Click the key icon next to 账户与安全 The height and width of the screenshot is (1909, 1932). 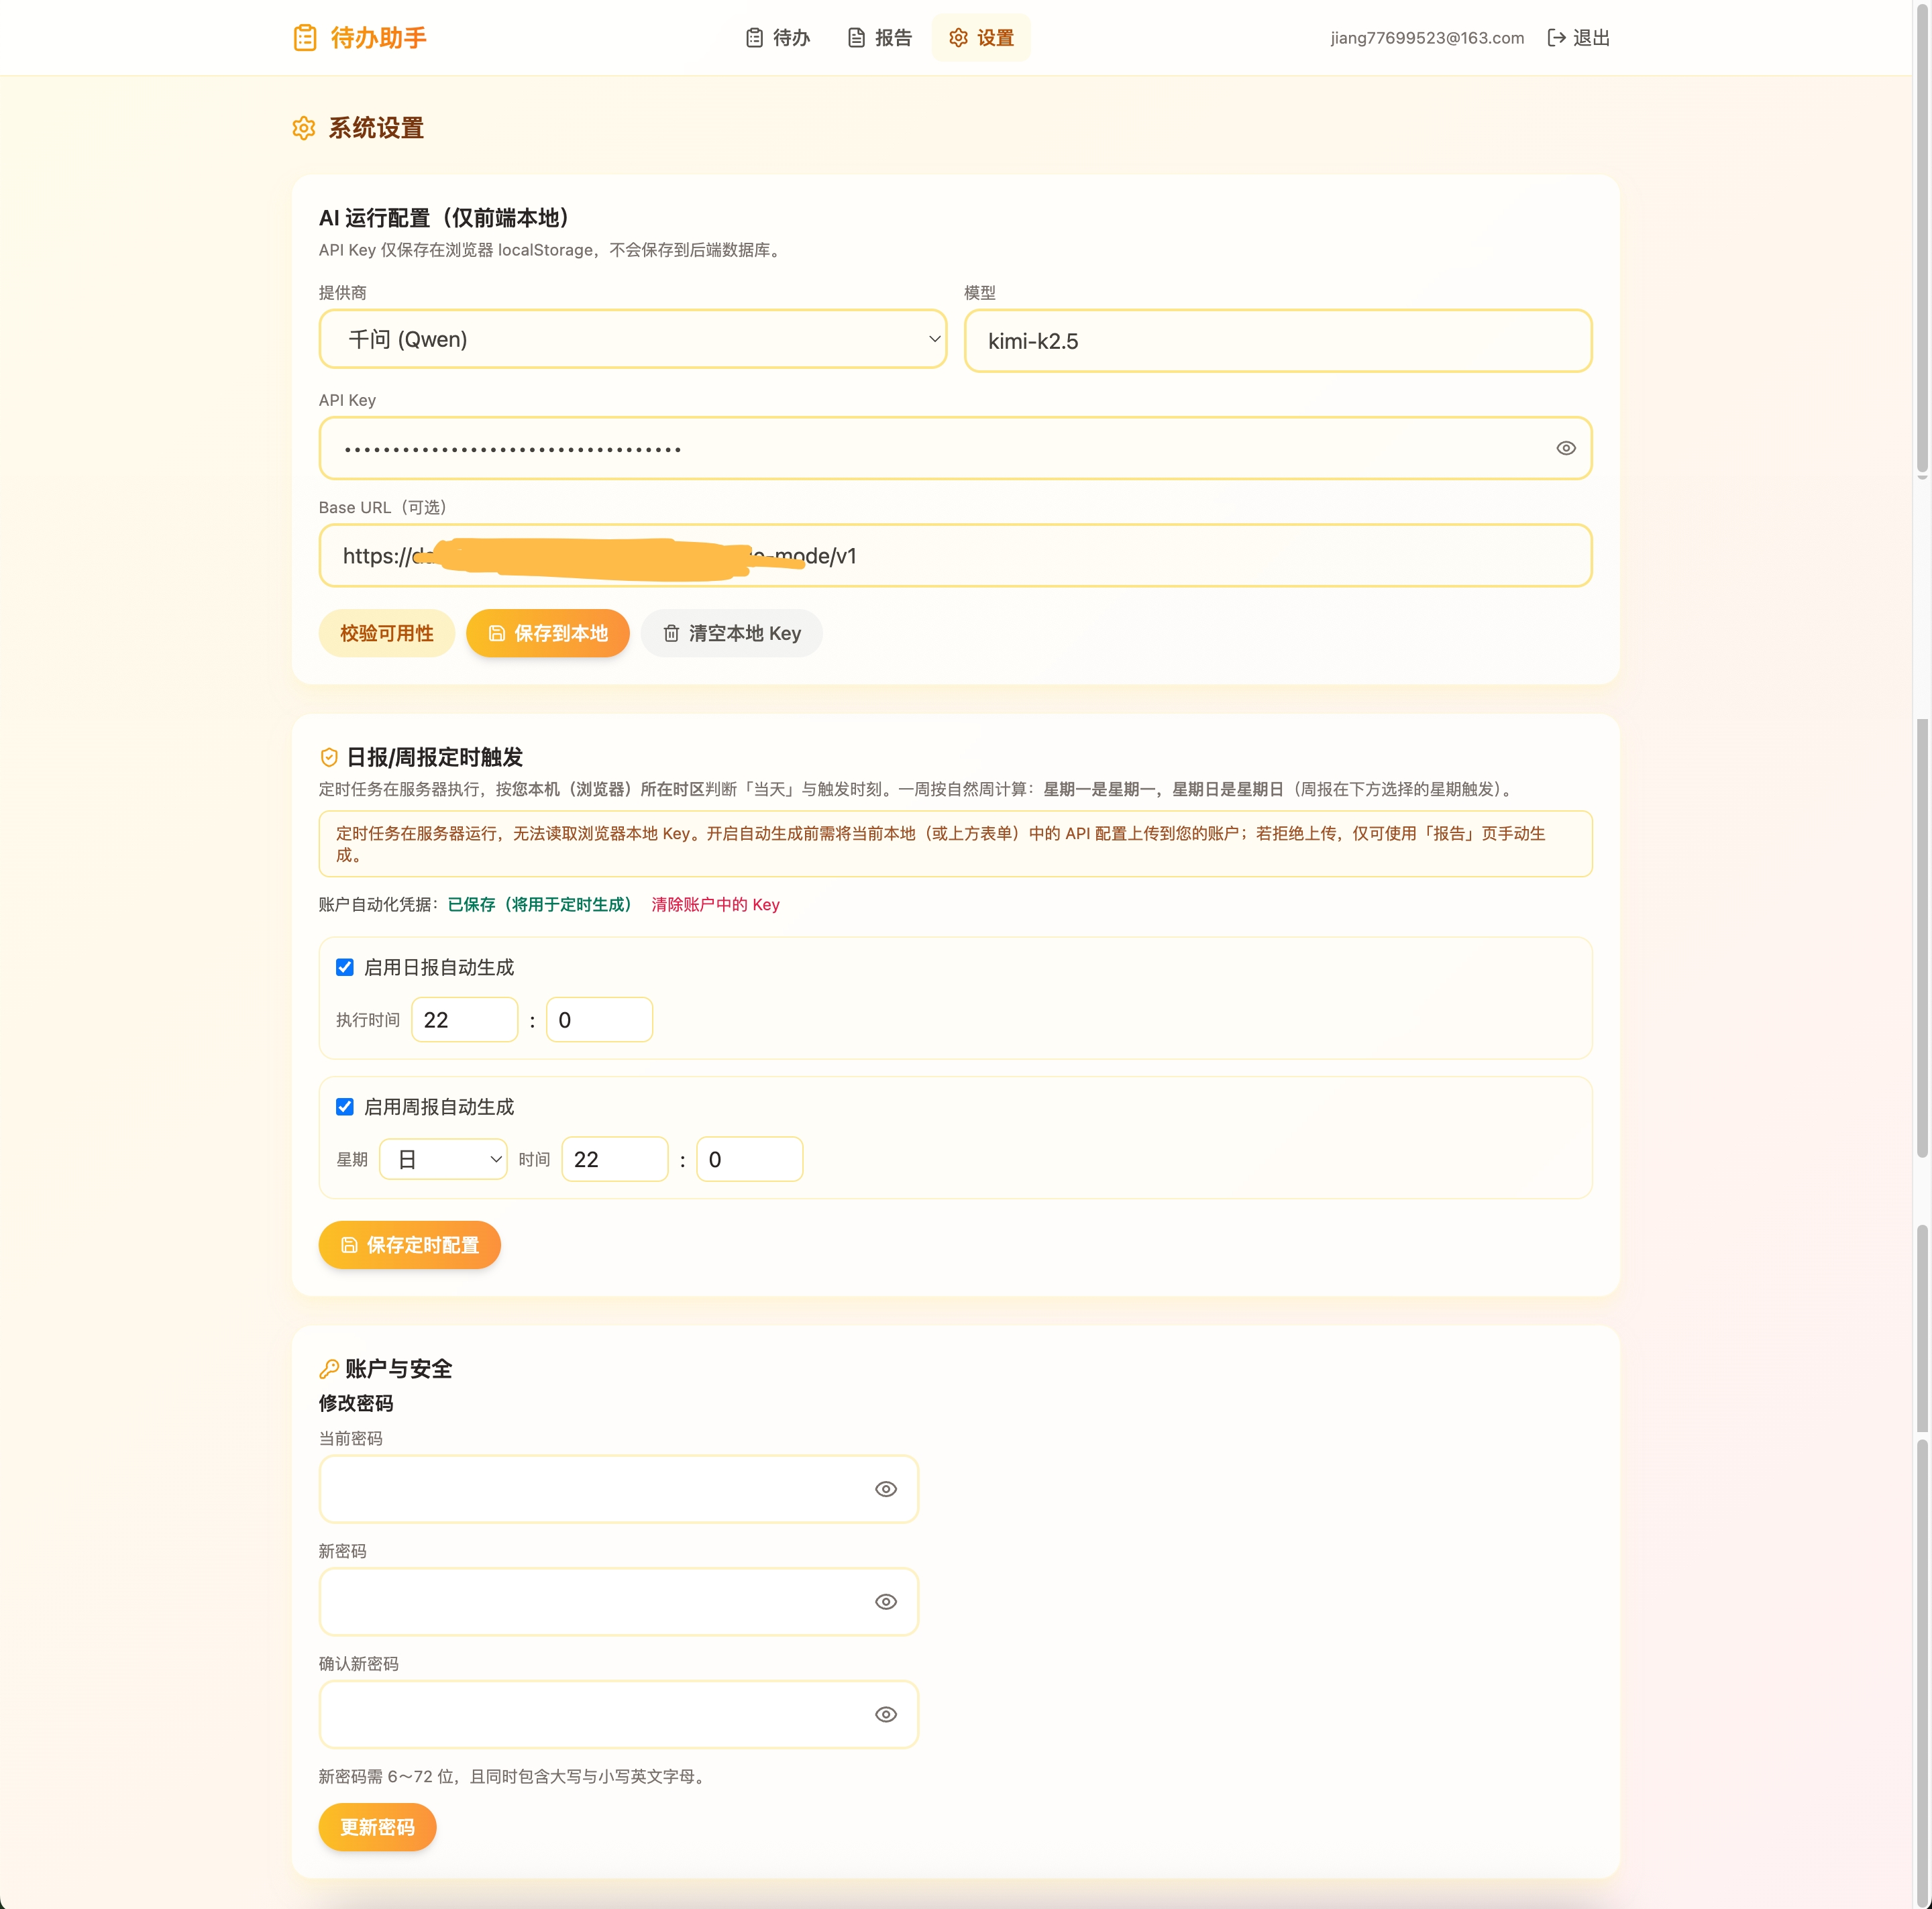pyautogui.click(x=330, y=1368)
